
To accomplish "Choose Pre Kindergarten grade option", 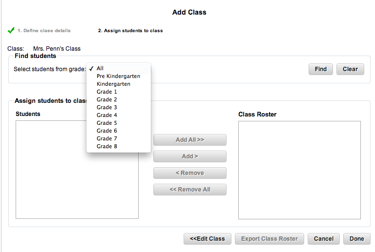I will (118, 76).
